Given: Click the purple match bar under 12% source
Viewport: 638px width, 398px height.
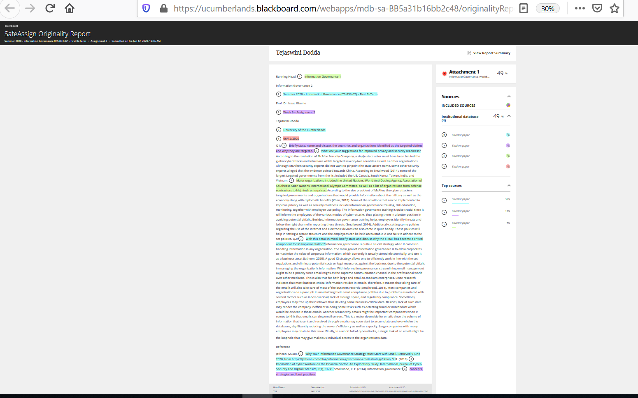Looking at the screenshot, I should point(455,215).
